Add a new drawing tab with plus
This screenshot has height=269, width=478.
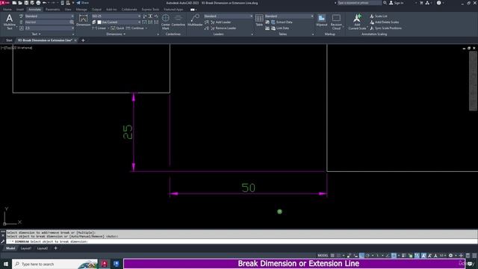[x=83, y=40]
